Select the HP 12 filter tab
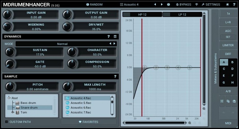Image resolution: width=239 pixels, height=129 pixels. coord(142,15)
